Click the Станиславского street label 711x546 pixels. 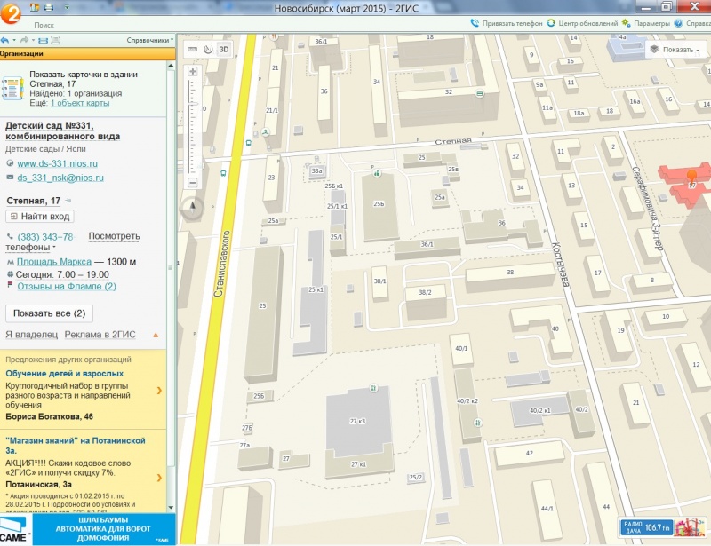(x=223, y=264)
